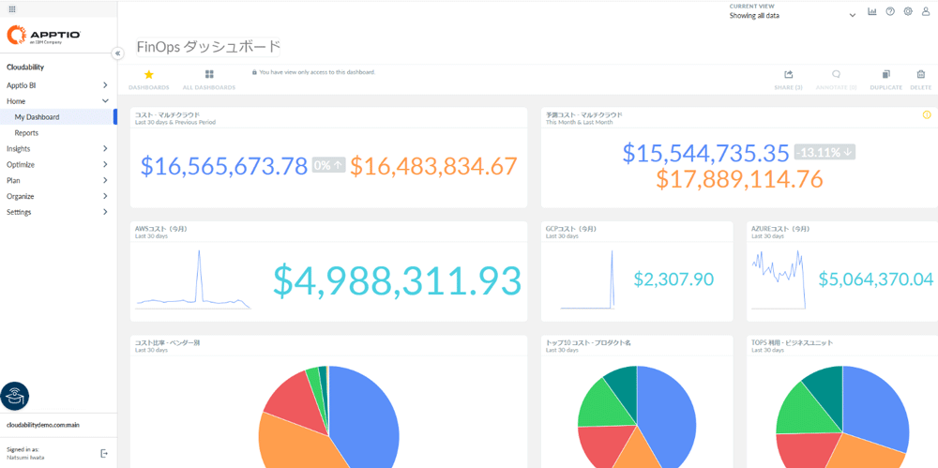Click cloudabilitydemo.com:main account label

pos(43,425)
